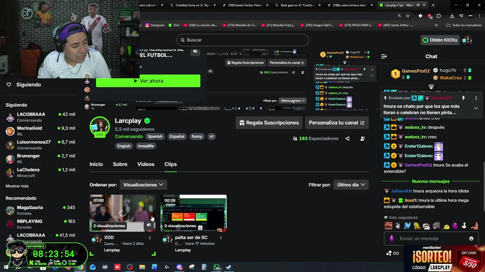Open MagaSauria recommended channel

pos(41,210)
